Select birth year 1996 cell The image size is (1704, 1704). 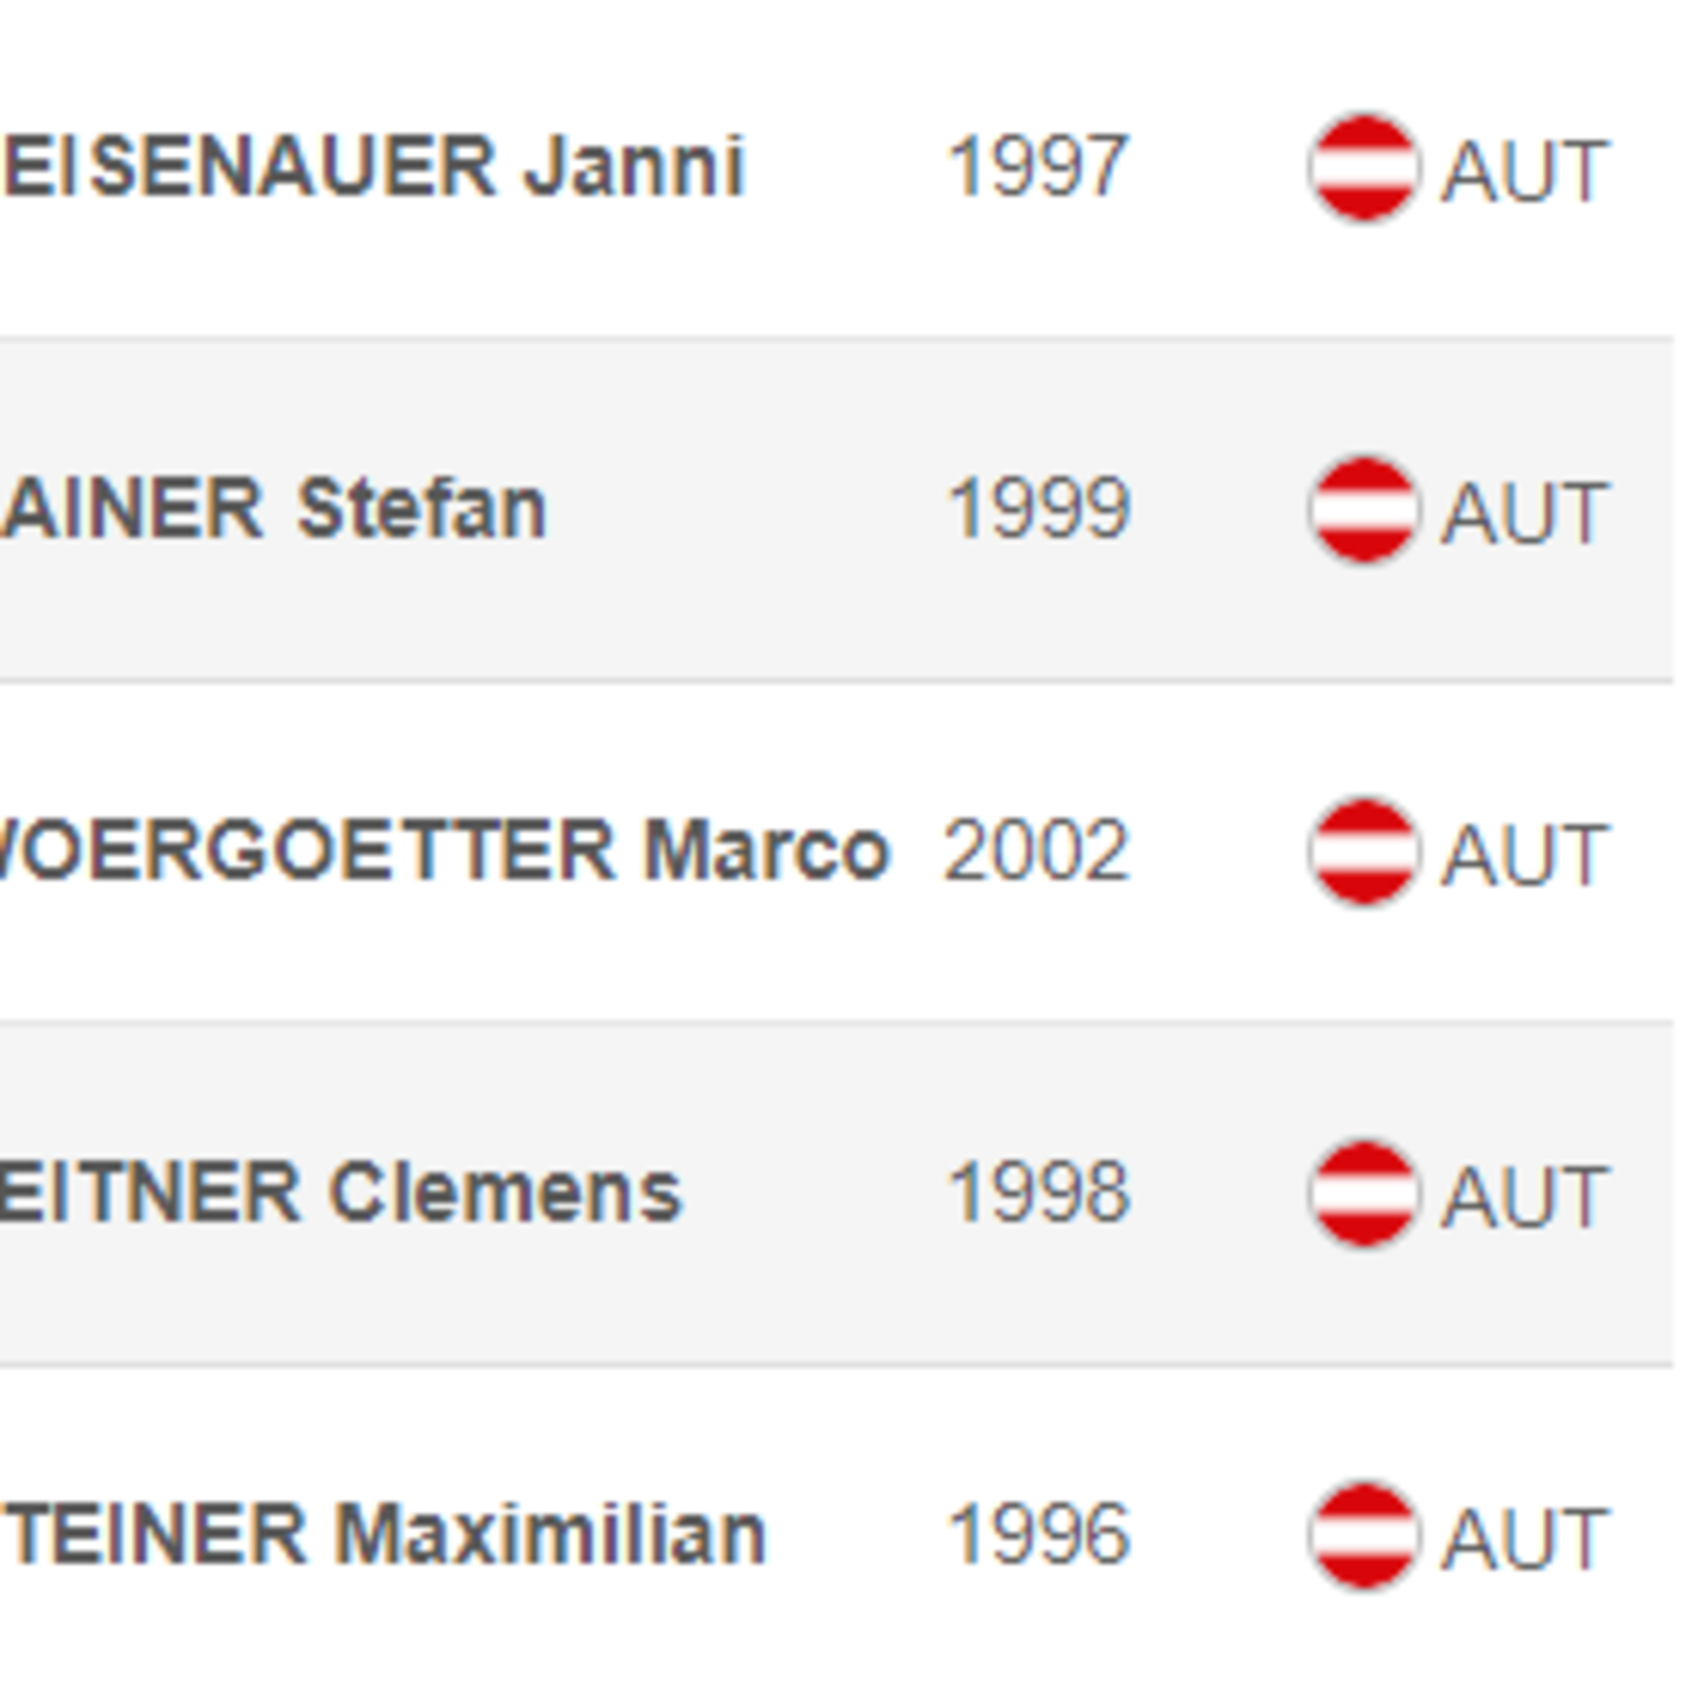tap(1037, 1535)
